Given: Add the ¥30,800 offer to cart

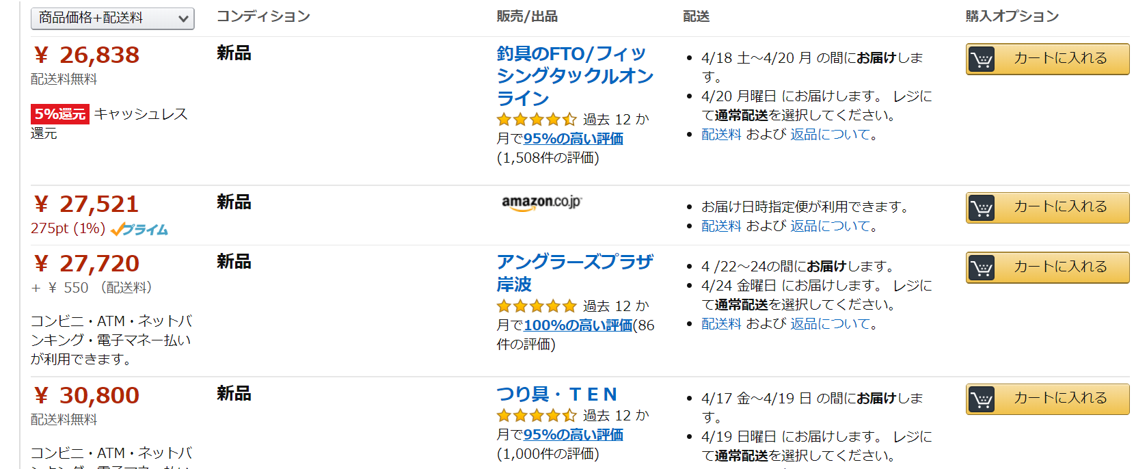Looking at the screenshot, I should click(x=1047, y=399).
